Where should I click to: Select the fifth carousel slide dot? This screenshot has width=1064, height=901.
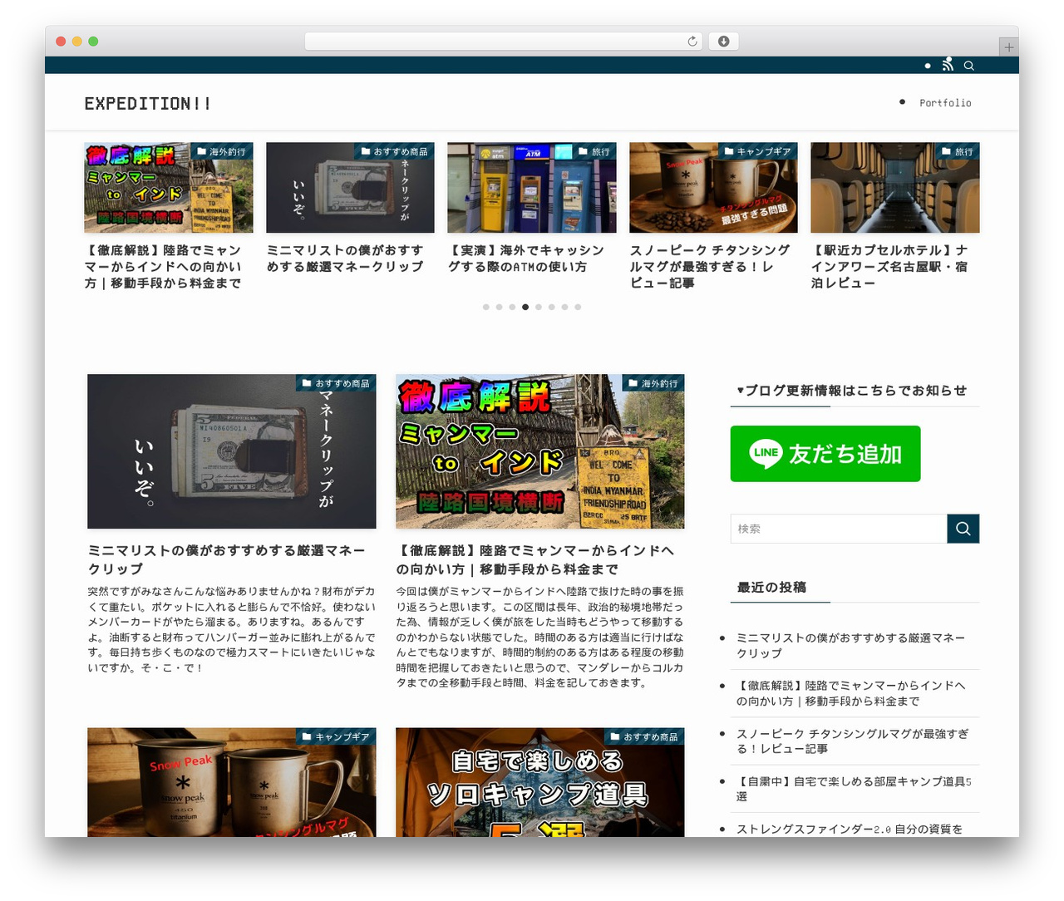539,307
